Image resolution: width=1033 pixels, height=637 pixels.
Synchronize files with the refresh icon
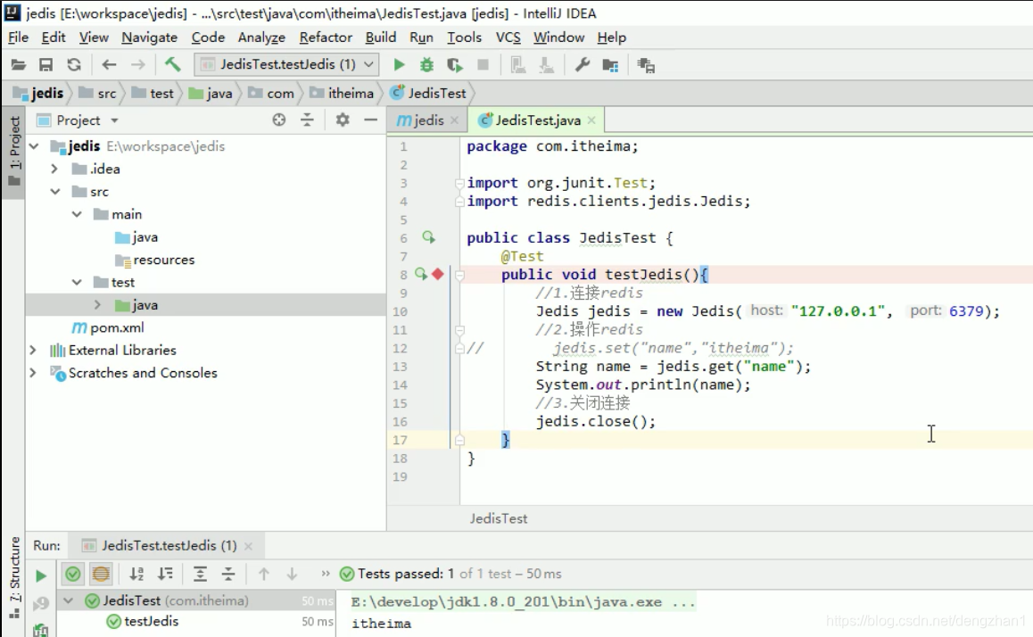pos(74,64)
